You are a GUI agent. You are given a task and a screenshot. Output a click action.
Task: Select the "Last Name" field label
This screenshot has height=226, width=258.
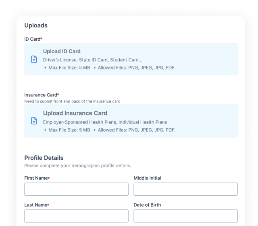coord(36,205)
